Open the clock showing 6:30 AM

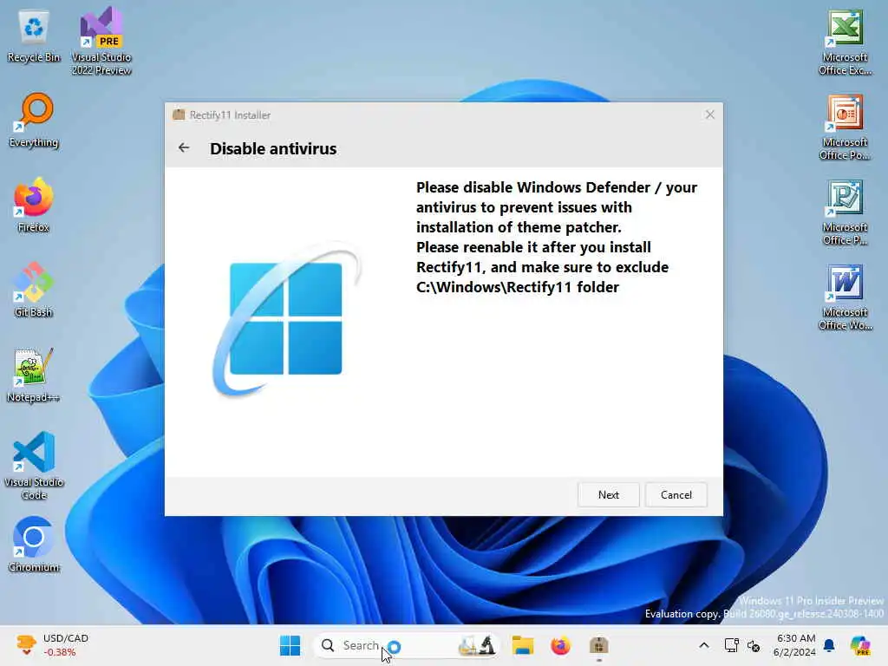(x=795, y=645)
